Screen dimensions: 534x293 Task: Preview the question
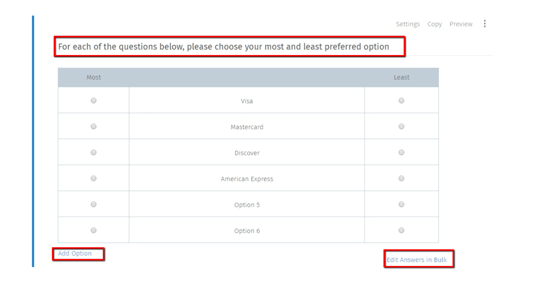pos(461,24)
